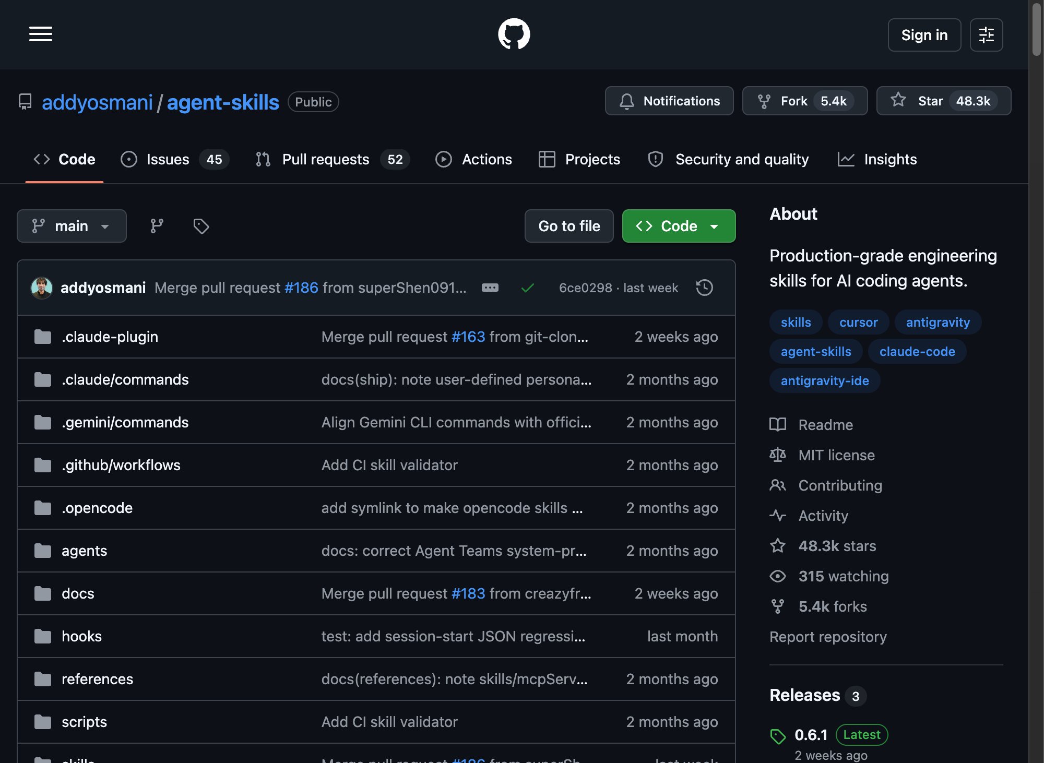The image size is (1044, 763).
Task: Open the Security and quality tab
Action: pos(728,159)
